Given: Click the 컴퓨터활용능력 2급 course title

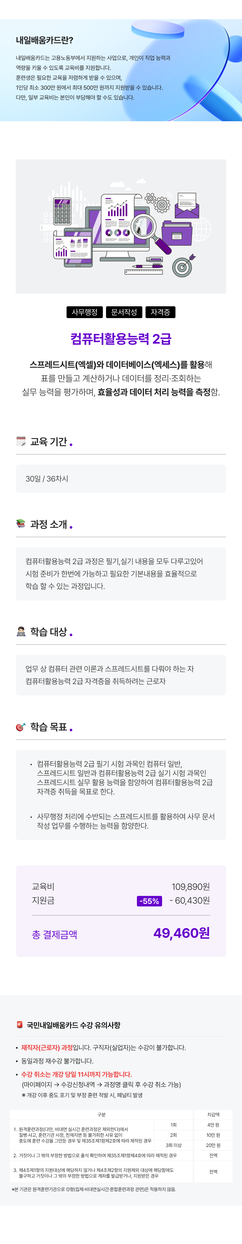Looking at the screenshot, I should (x=121, y=339).
